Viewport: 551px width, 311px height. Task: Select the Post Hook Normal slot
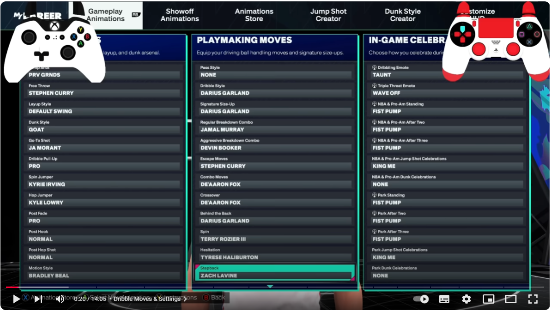click(103, 236)
